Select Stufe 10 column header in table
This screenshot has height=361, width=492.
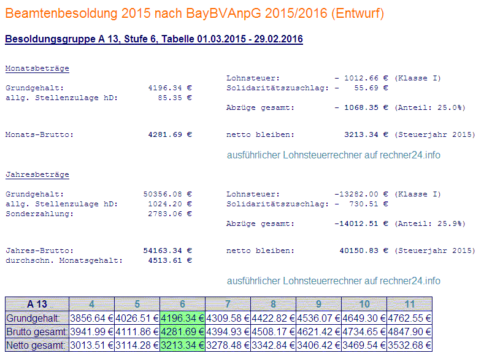click(x=364, y=304)
